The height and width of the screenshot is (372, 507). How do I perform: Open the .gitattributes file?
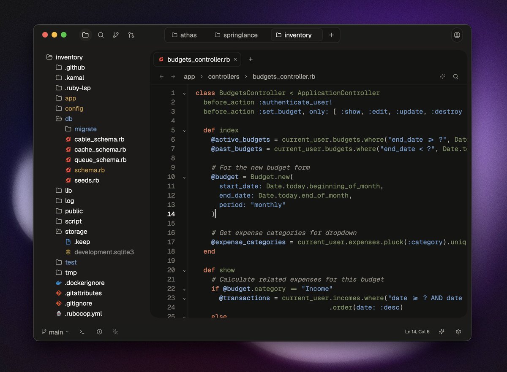(x=79, y=293)
